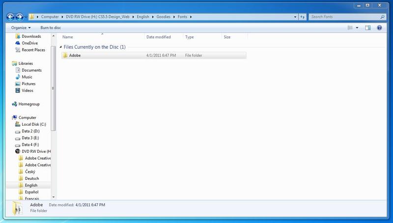Select Homegroup in the navigation pane
The image size is (393, 223).
pos(26,104)
